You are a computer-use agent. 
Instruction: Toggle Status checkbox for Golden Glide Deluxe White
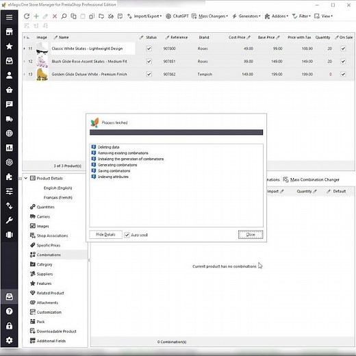coord(149,74)
